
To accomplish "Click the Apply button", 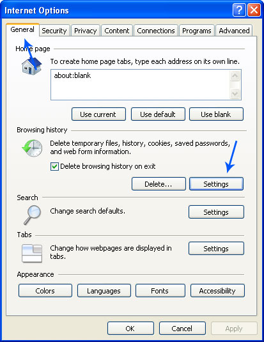I will coord(234,329).
